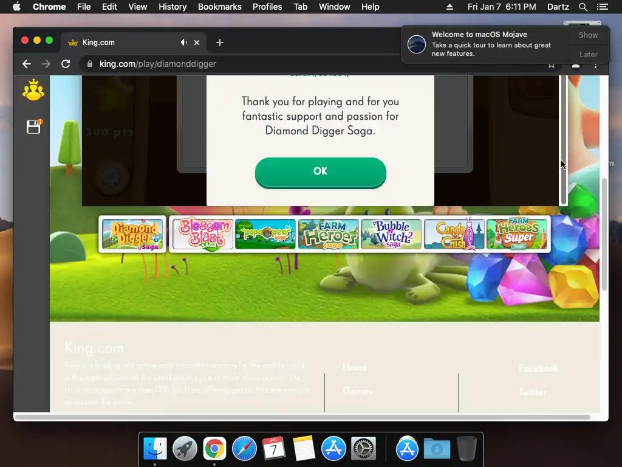
Task: Open the Edit menu
Action: (x=109, y=7)
